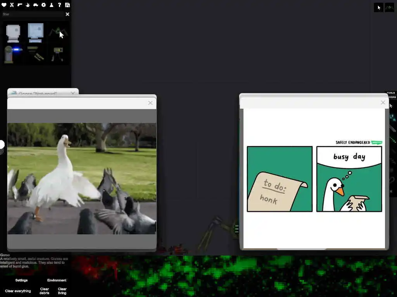Select the light blue computer monitor item
397x297 pixels.
tap(35, 32)
